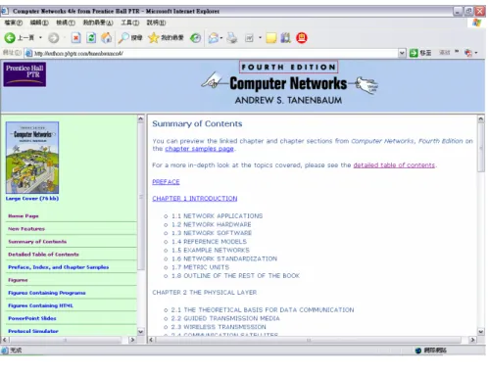Image resolution: width=488 pixels, height=374 pixels.
Task: Click left frame scroll right arrow
Action: pyautogui.click(x=132, y=340)
